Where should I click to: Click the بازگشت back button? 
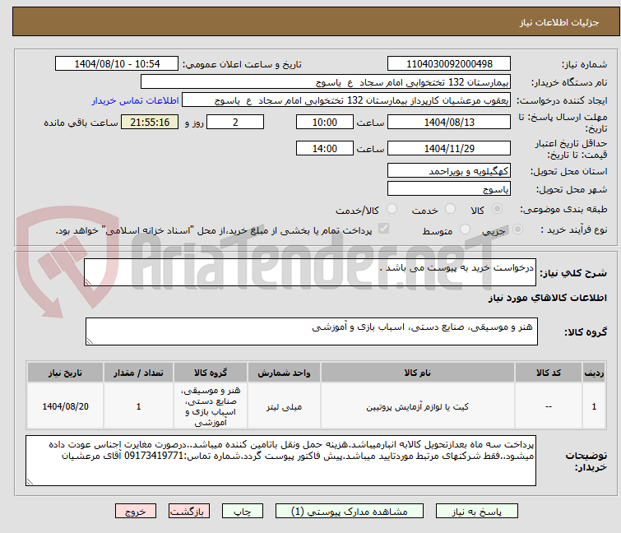[x=189, y=511]
